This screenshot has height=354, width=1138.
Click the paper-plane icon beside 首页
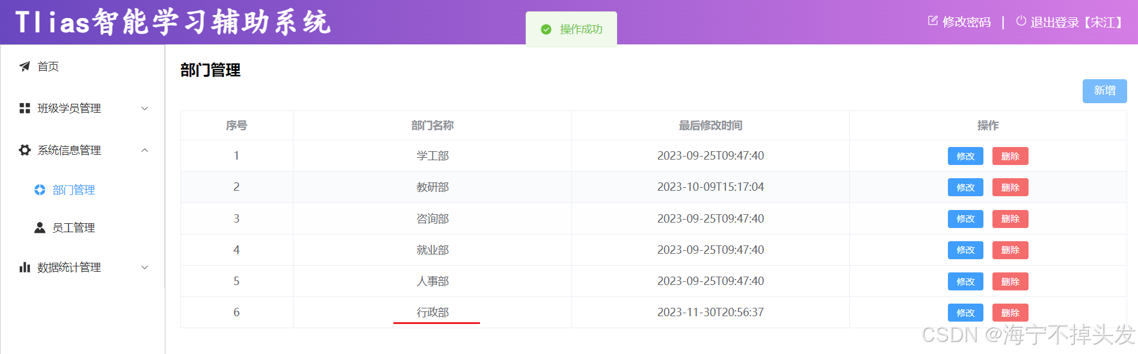(x=25, y=67)
